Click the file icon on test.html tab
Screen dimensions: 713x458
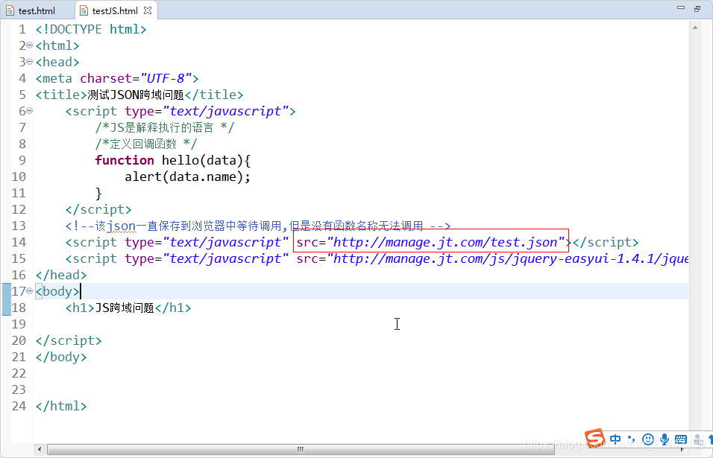(10, 10)
